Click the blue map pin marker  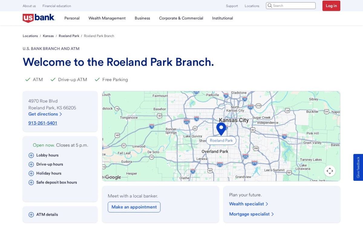point(221,129)
